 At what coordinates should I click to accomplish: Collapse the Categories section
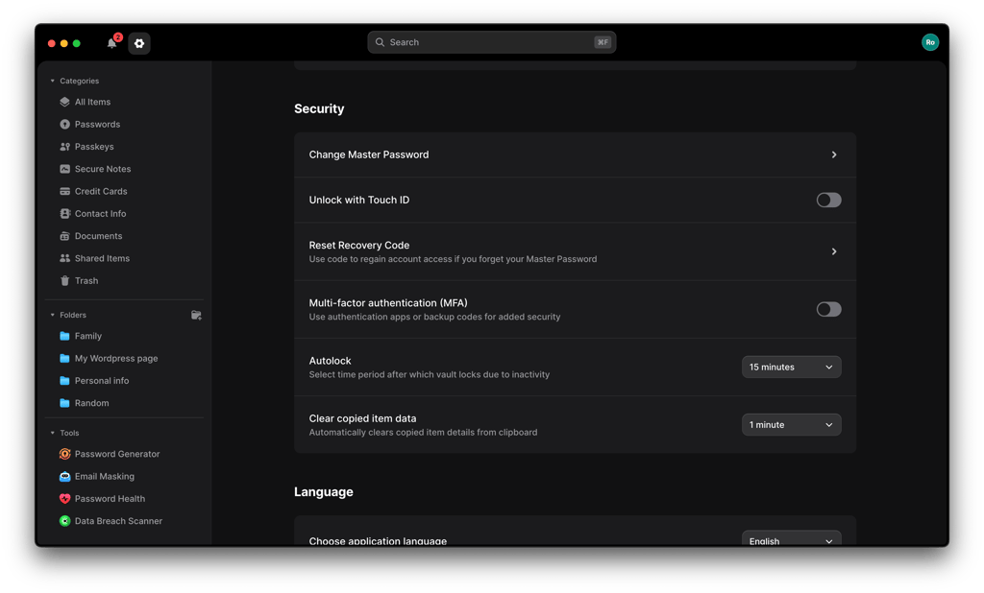52,81
